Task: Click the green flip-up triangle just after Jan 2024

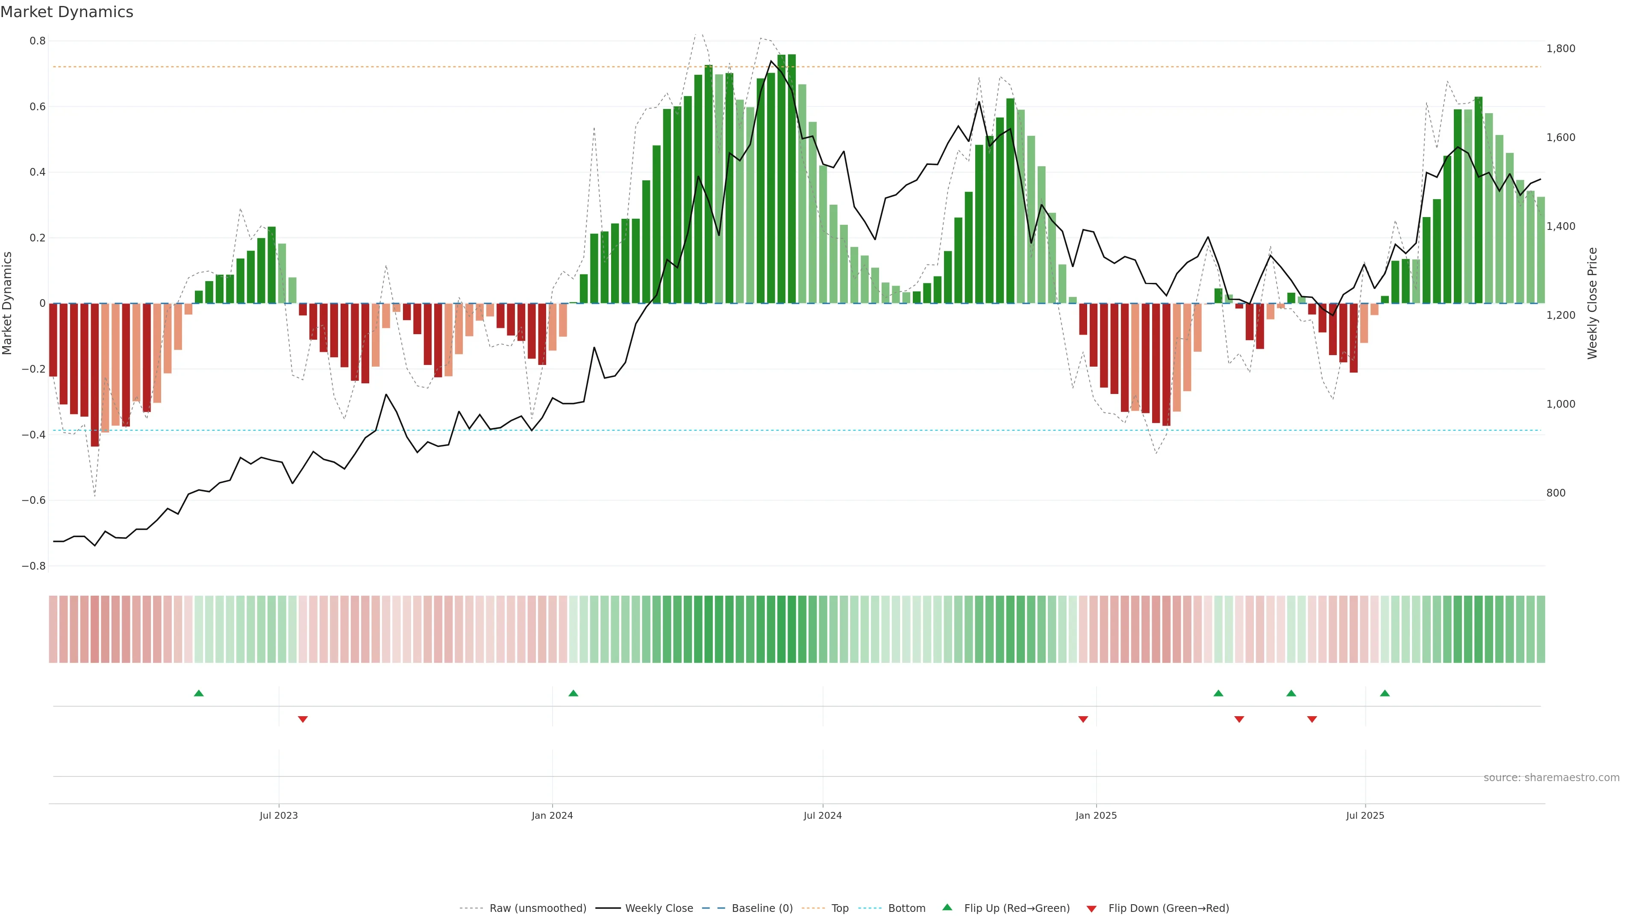Action: [573, 693]
